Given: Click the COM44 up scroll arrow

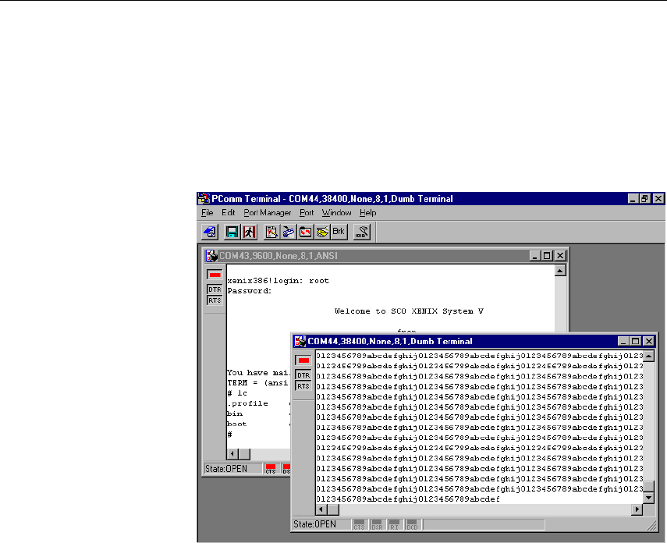Looking at the screenshot, I should click(649, 357).
